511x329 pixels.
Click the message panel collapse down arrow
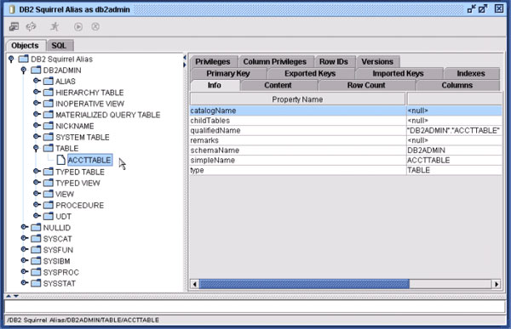pyautogui.click(x=15, y=296)
